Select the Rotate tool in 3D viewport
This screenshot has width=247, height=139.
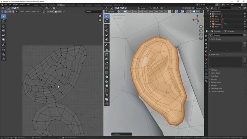pyautogui.click(x=107, y=31)
